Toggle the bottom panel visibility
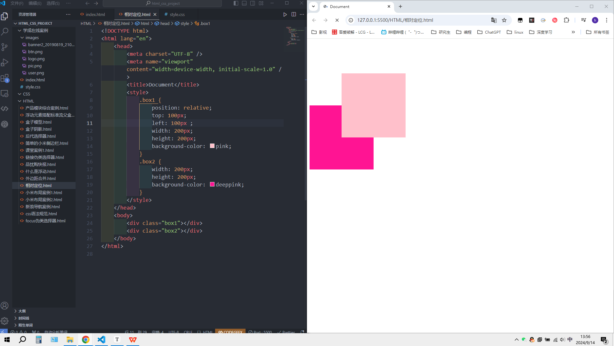The image size is (614, 346). pos(244,3)
